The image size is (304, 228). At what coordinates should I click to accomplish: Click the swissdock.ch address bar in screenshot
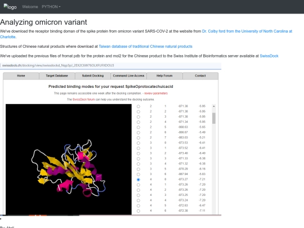pos(110,65)
